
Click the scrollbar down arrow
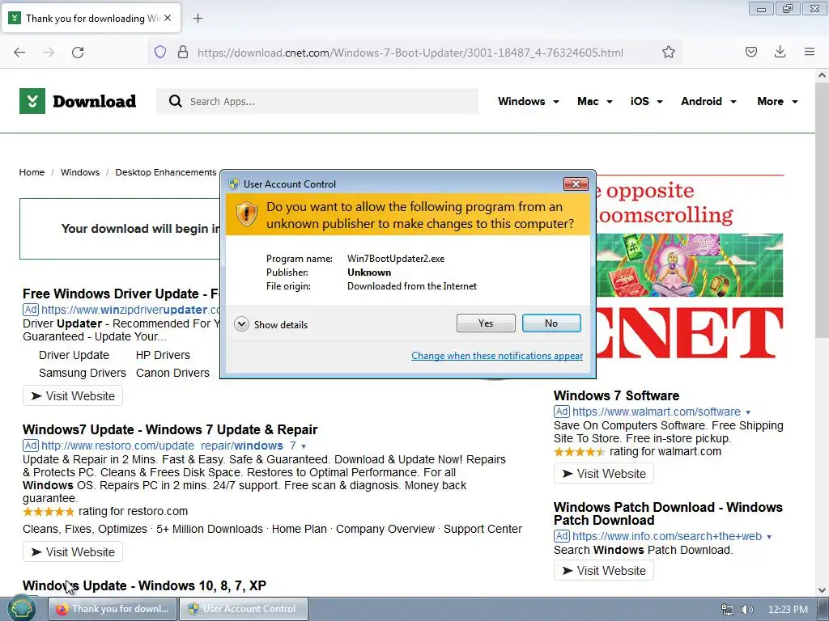[822, 589]
